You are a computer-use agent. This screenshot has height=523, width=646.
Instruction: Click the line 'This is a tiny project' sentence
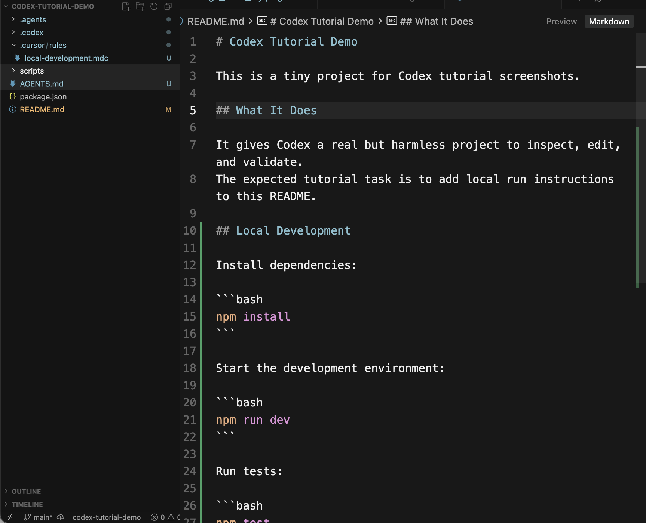click(398, 76)
